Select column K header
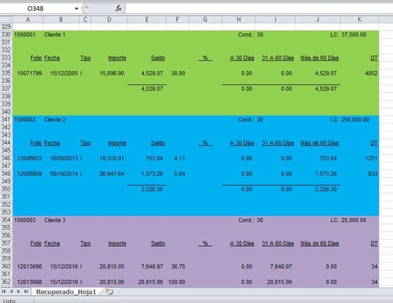Viewport: 393px width, 303px height. (x=360, y=20)
